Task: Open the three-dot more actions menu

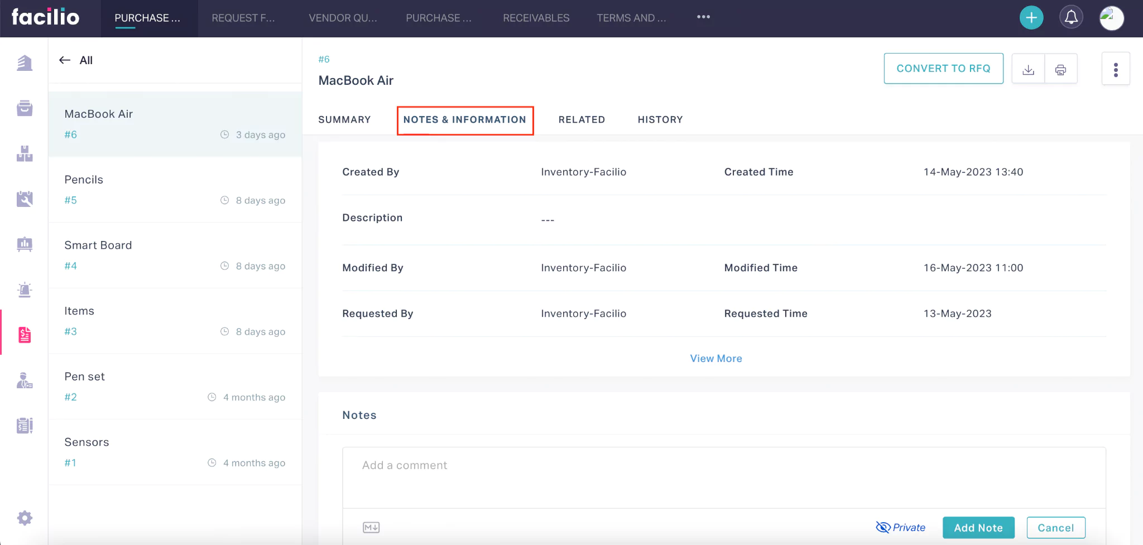Action: (x=1116, y=69)
